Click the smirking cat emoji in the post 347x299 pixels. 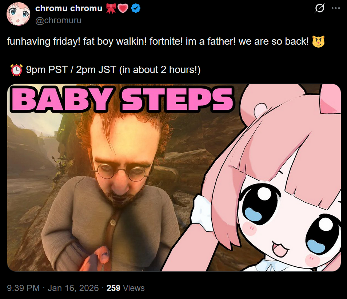tap(318, 41)
